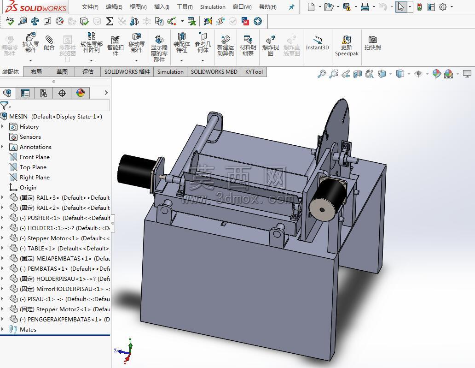The height and width of the screenshot is (368, 475).
Task: Open the Take Snapshot (拍快照) tool
Action: 373,43
